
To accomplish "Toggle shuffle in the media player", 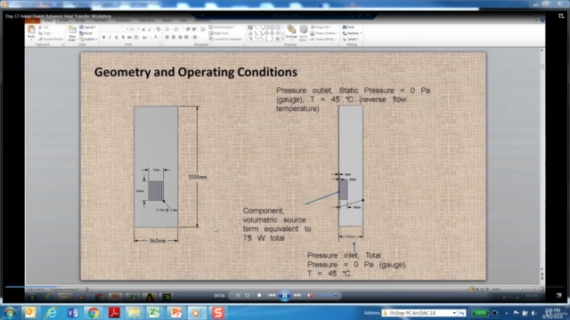I will point(238,295).
